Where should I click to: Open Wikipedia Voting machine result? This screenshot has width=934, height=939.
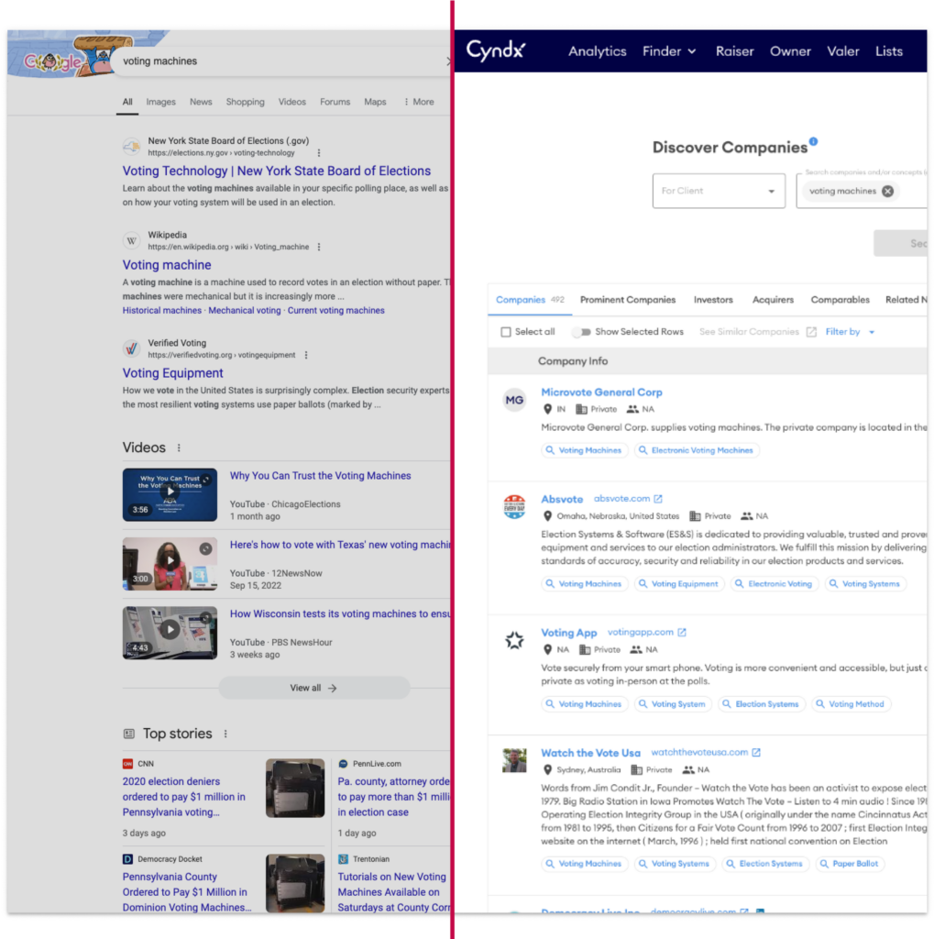pyautogui.click(x=167, y=265)
